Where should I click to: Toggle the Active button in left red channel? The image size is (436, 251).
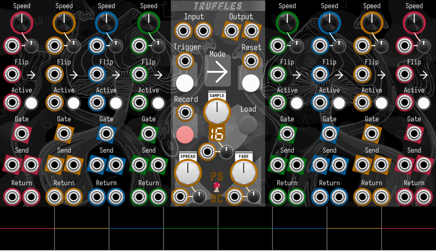pos(31,103)
